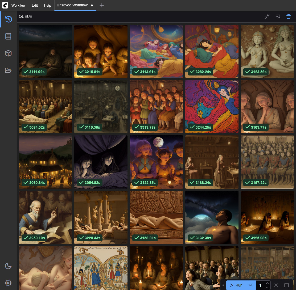Clear the queue with the trash icon

click(288, 16)
